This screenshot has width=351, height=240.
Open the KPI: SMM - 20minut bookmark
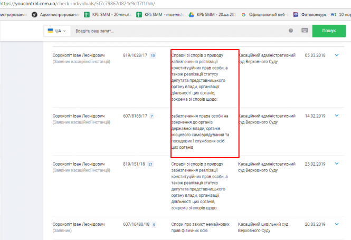click(109, 15)
